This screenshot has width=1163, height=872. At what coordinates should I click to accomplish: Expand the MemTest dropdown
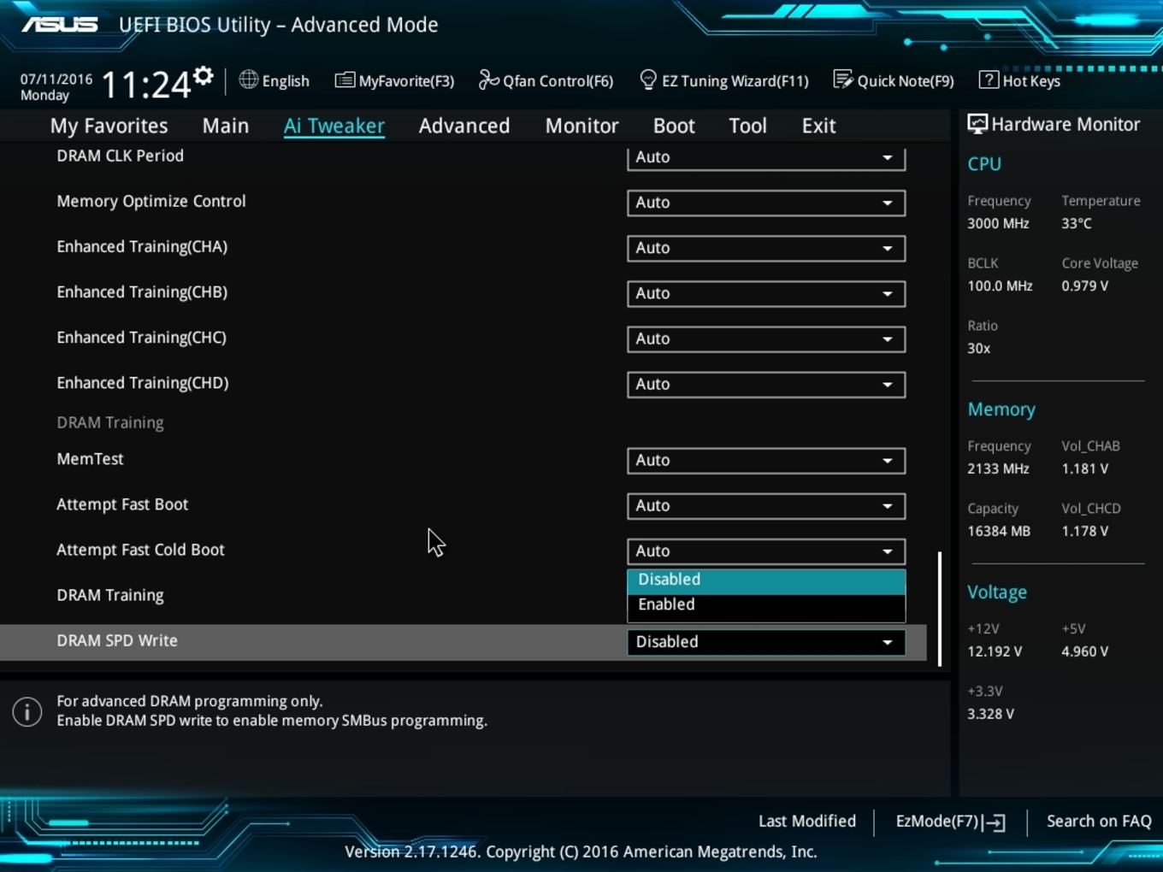tap(766, 460)
